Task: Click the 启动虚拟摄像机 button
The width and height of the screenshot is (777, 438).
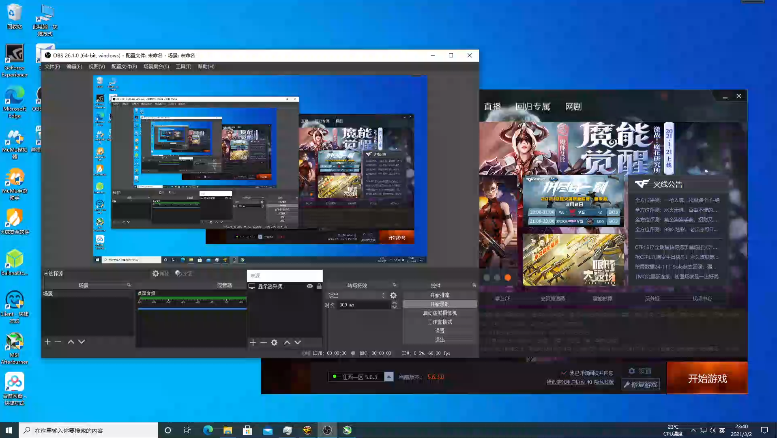Action: tap(440, 313)
